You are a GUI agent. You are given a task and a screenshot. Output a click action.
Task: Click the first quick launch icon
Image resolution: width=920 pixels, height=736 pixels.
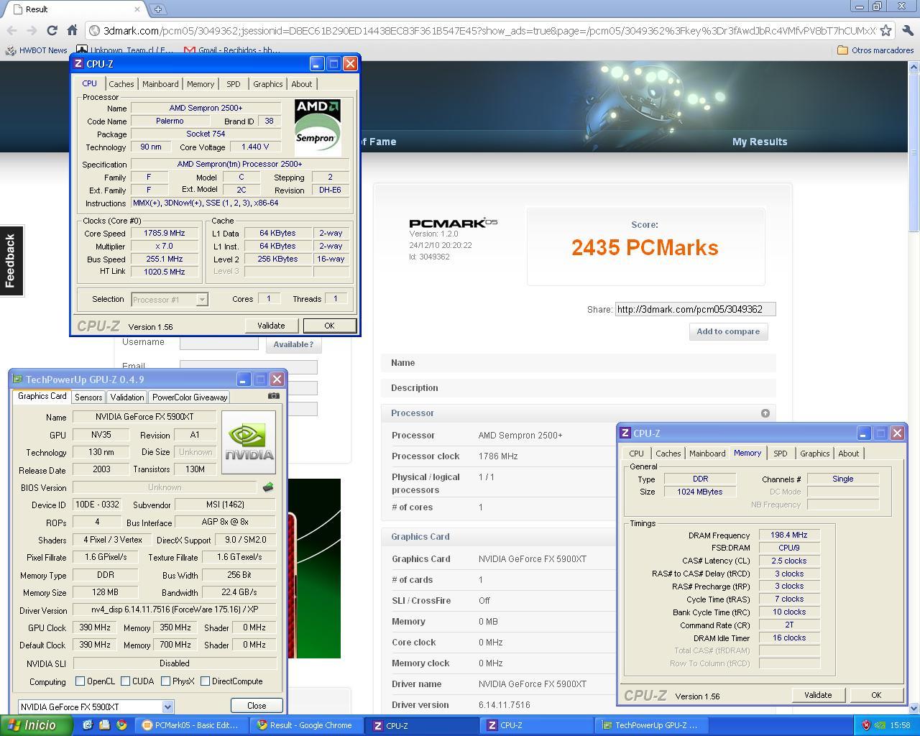88,725
